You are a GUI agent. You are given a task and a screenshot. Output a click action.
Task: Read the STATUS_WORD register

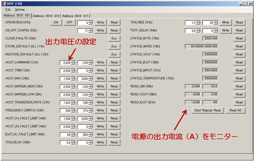tap(239, 46)
